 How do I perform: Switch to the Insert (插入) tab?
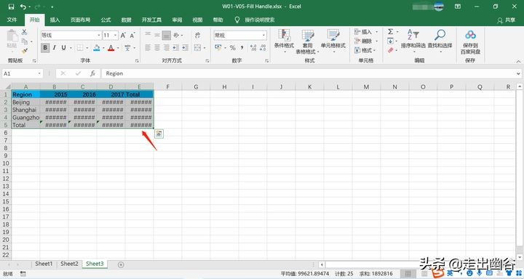55,20
